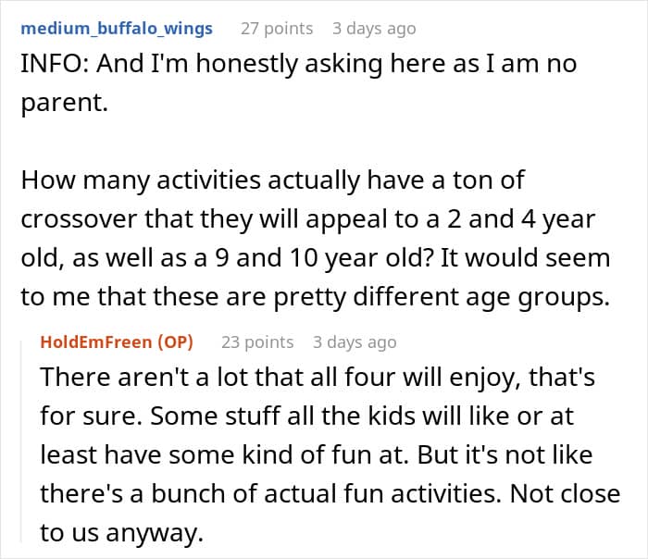Viewport: 648px width, 559px height.
Task: Open medium_buffalo_wings user profile
Action: click(116, 28)
